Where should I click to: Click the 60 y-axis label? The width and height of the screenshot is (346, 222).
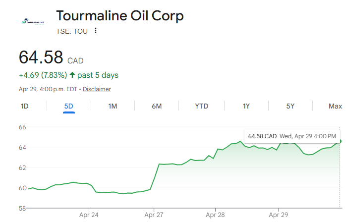tap(22, 188)
